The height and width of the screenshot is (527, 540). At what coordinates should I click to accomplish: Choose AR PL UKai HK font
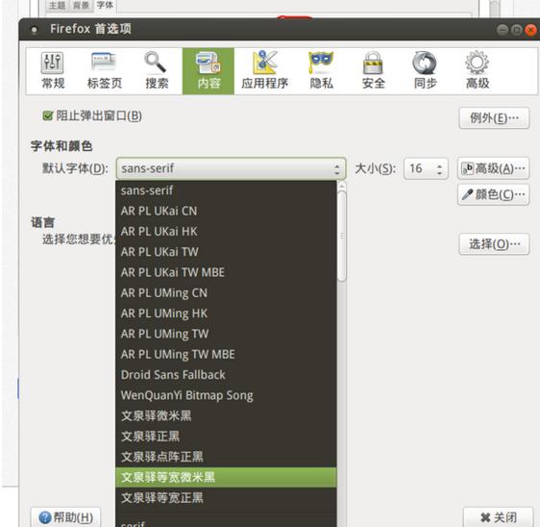[226, 231]
